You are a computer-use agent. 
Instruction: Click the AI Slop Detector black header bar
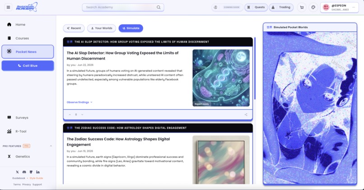158,42
